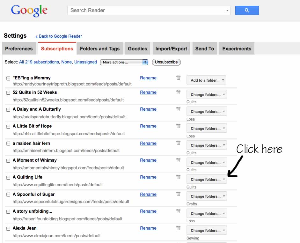Click the search magnifier button
This screenshot has width=300, height=243.
pyautogui.click(x=247, y=10)
